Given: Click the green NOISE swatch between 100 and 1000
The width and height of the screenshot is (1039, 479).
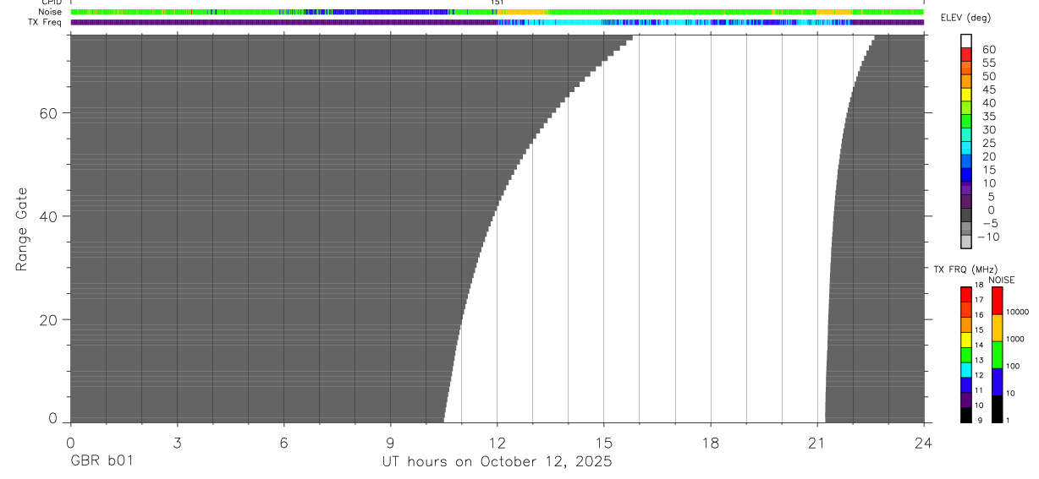Looking at the screenshot, I should click(x=997, y=355).
